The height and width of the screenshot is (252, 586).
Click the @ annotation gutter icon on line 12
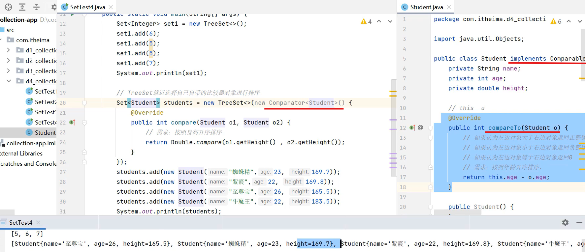420,127
